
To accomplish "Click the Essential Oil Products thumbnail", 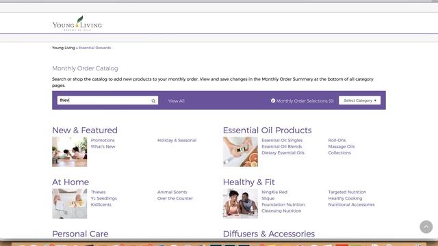I will (x=240, y=152).
